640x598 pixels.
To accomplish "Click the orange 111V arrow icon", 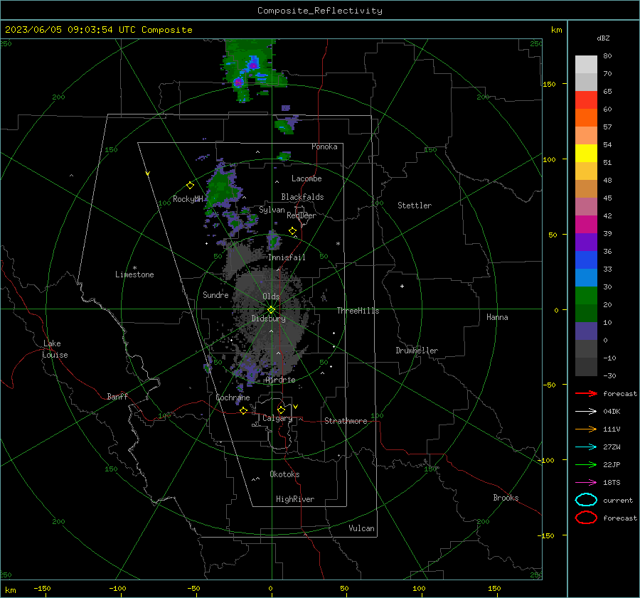I will [586, 429].
